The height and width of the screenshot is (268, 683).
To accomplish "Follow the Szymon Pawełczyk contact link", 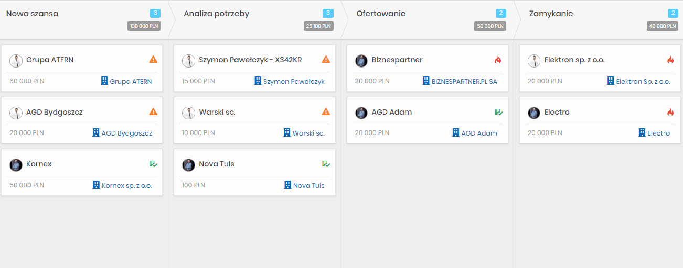I will [x=294, y=81].
